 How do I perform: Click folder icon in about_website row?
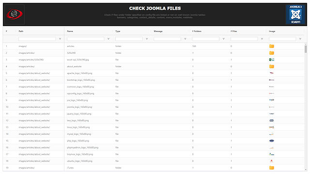tap(271, 67)
